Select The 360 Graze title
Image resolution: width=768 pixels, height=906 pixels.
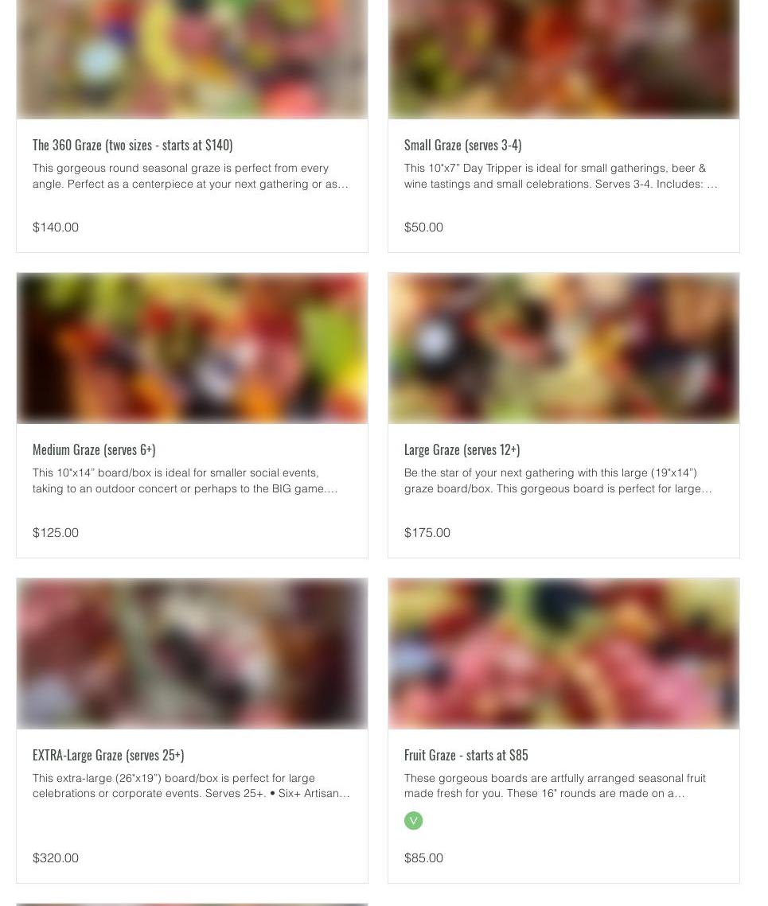(x=132, y=145)
